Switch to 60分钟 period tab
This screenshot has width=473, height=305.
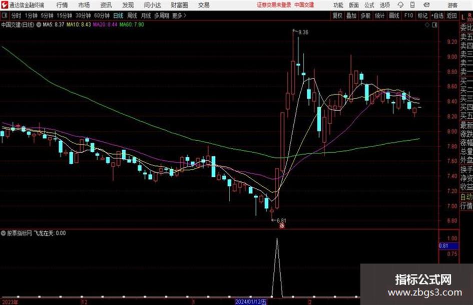[x=102, y=16]
